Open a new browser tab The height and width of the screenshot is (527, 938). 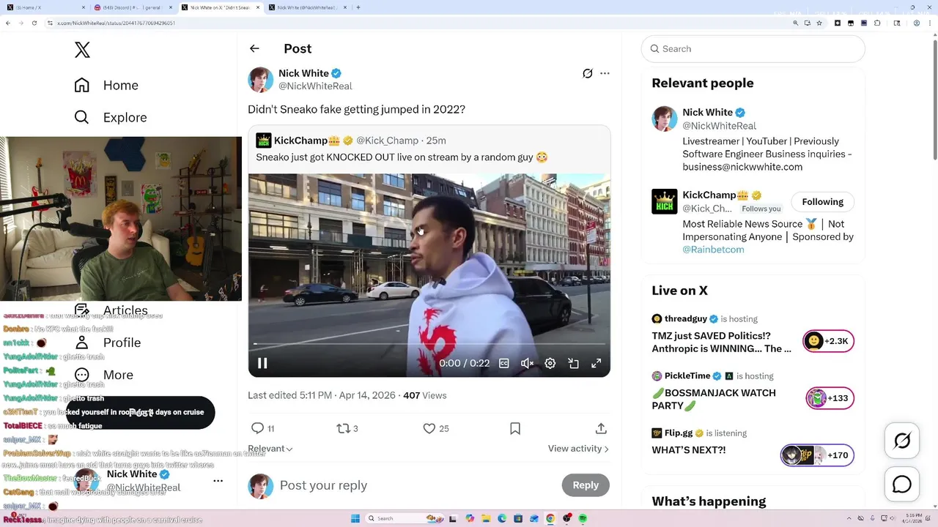tap(358, 7)
